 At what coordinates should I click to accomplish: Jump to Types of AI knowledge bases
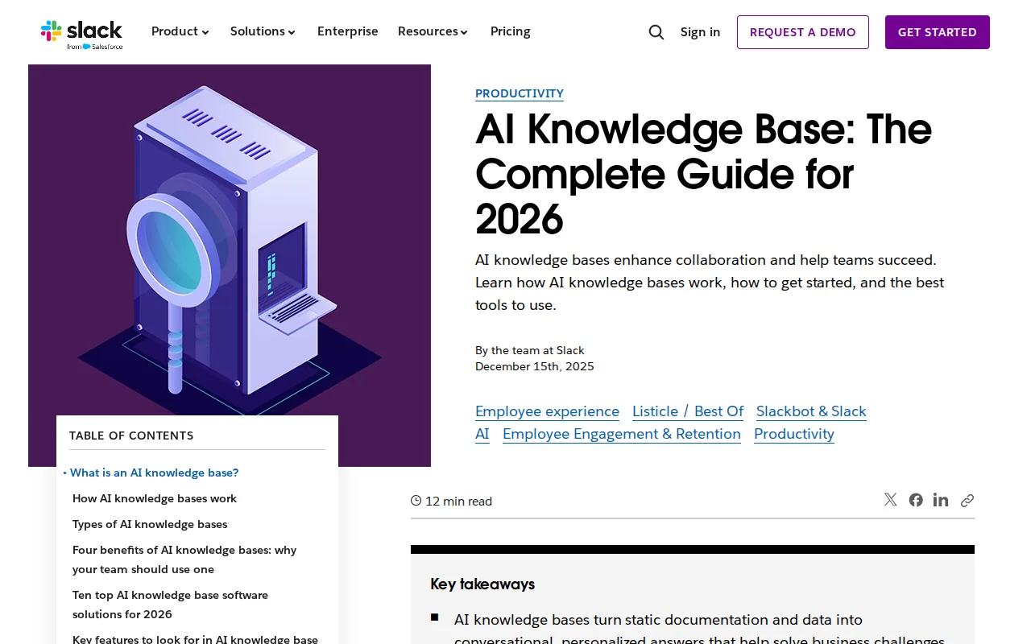point(150,524)
